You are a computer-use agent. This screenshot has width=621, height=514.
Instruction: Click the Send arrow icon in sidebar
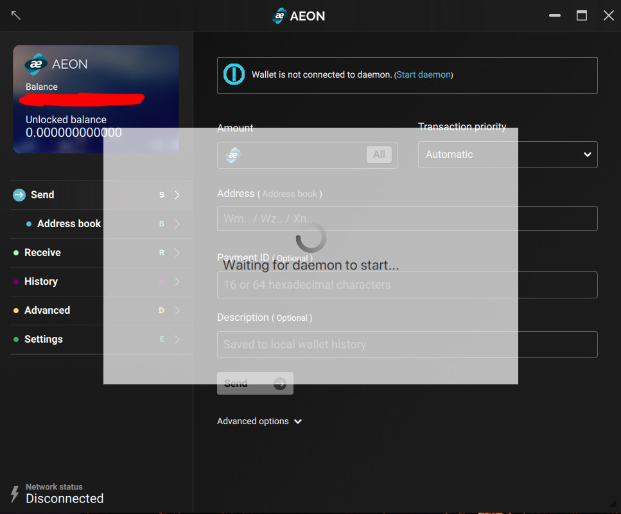[19, 194]
